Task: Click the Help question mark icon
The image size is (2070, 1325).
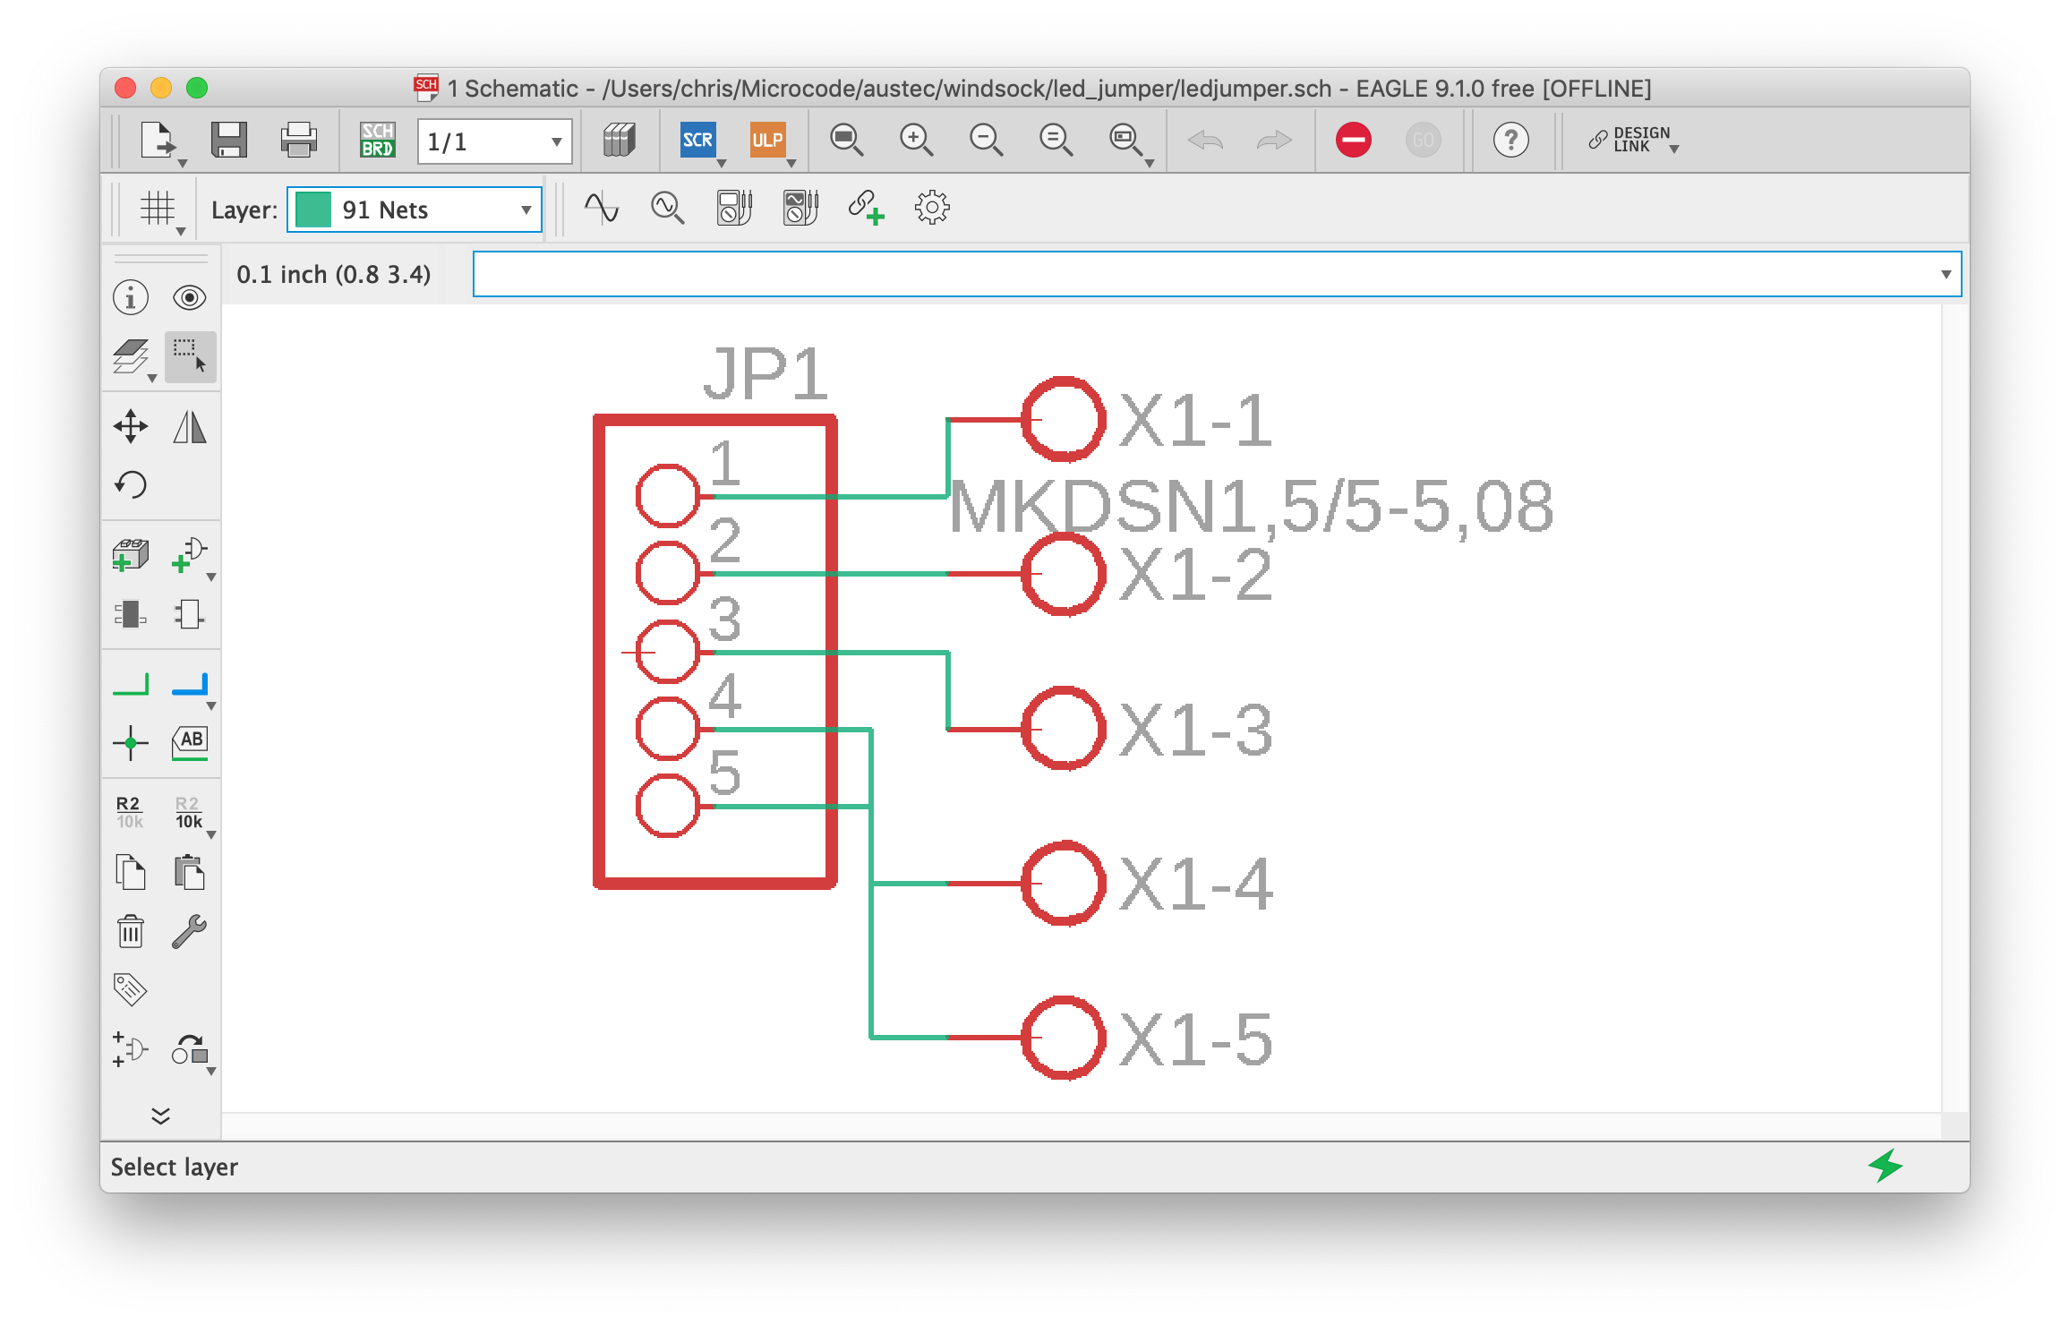Action: [1510, 141]
